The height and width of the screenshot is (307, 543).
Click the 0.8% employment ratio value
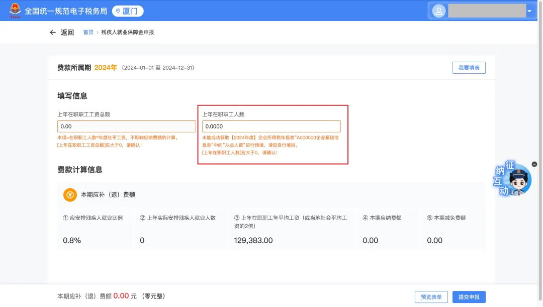72,241
